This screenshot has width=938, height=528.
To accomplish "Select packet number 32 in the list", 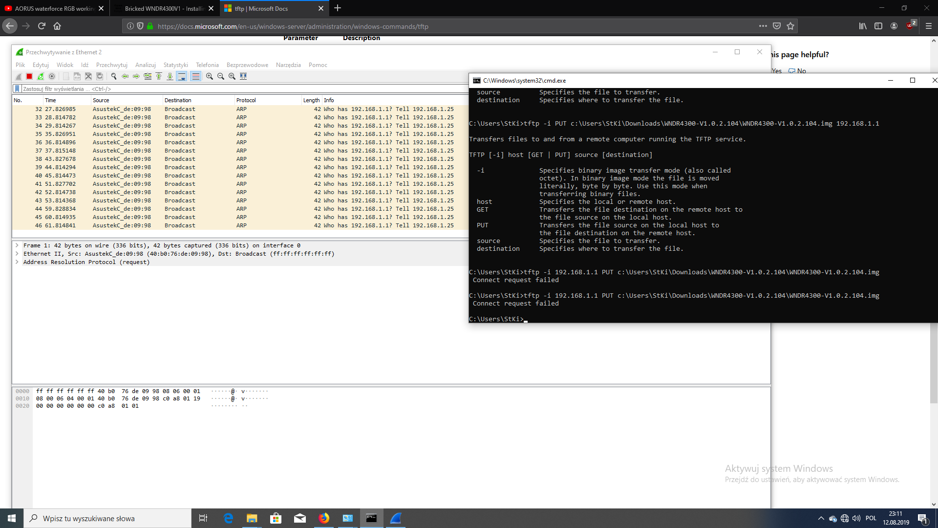I will (x=239, y=109).
